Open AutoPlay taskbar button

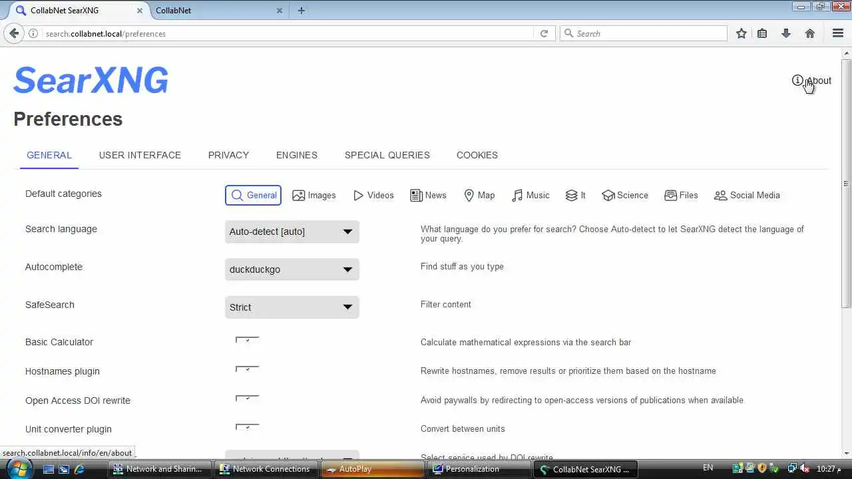pyautogui.click(x=373, y=469)
